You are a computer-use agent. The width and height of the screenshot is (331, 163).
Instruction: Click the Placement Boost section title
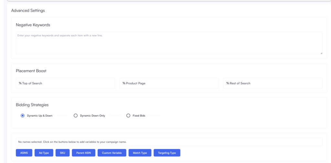(31, 71)
